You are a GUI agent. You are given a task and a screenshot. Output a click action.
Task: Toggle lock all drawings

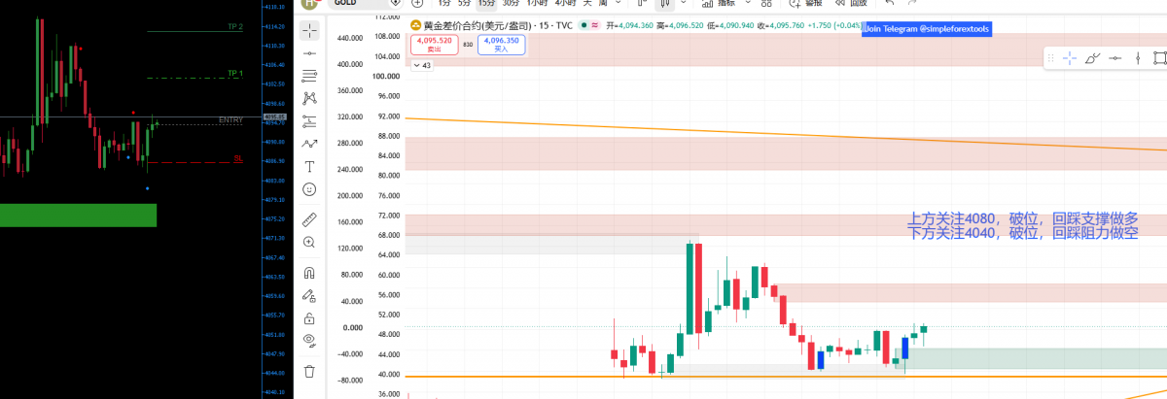[309, 317]
